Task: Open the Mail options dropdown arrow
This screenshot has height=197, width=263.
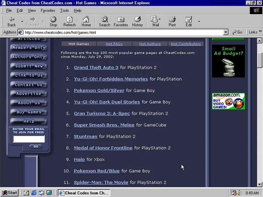Action: coord(160,19)
